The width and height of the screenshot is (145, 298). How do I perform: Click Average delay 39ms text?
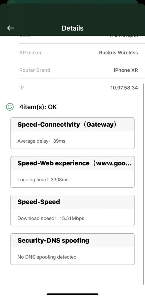41,141
